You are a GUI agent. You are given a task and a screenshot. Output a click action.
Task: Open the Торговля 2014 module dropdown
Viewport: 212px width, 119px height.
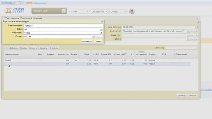64,11
